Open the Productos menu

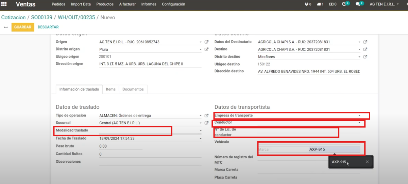tap(105, 4)
